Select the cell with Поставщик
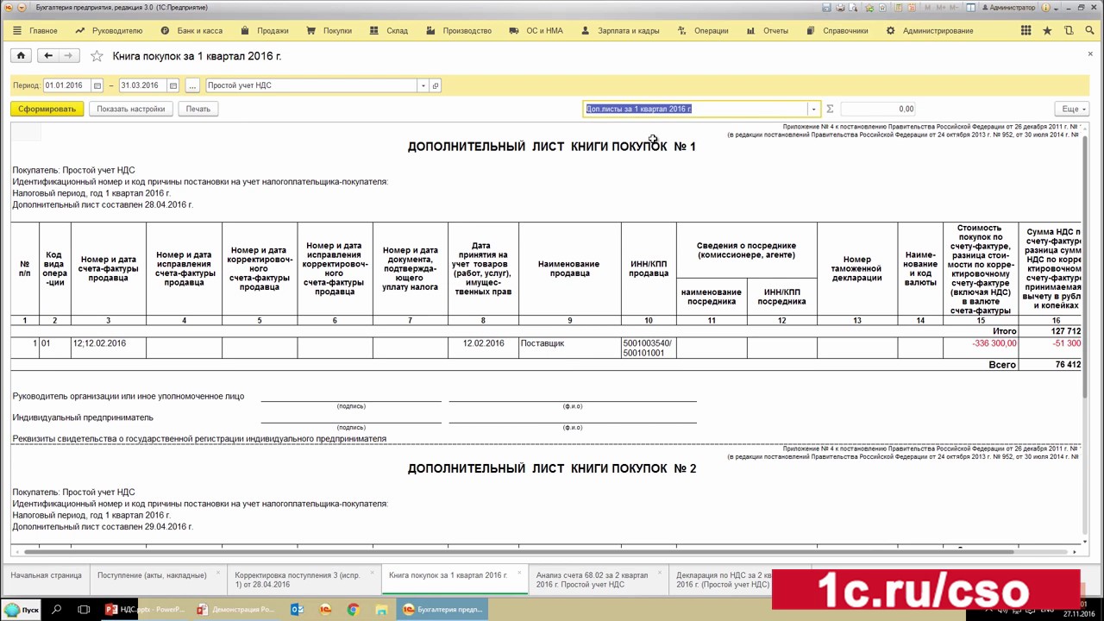The height and width of the screenshot is (621, 1104). 569,348
